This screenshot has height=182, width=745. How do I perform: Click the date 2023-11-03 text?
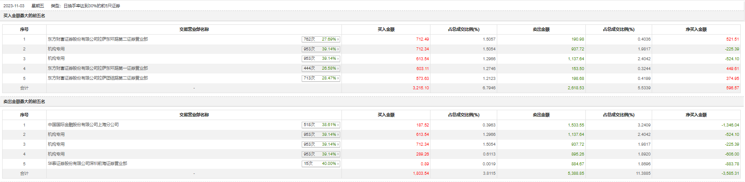point(14,6)
